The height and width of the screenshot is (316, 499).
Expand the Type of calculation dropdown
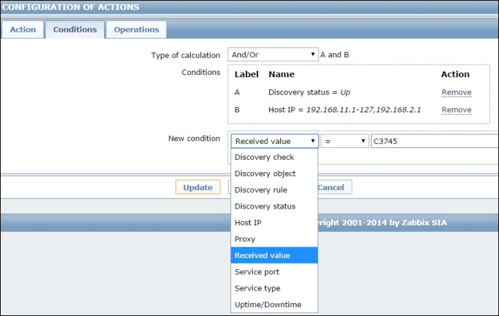274,54
